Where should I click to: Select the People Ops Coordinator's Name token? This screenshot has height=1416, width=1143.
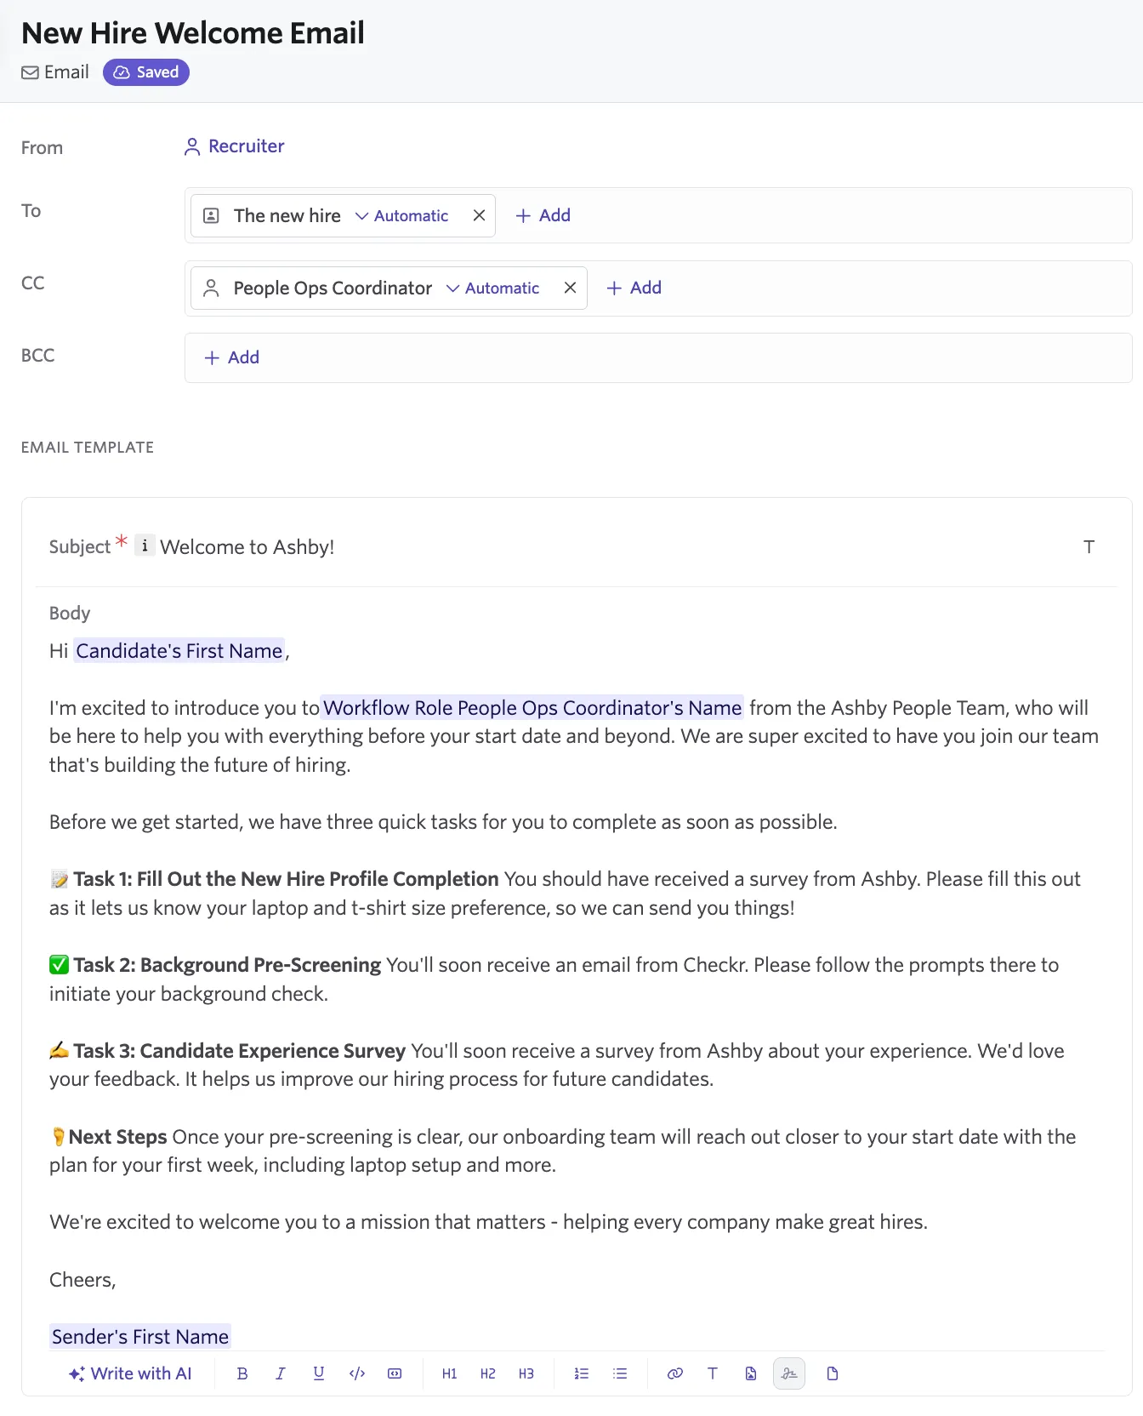point(532,708)
